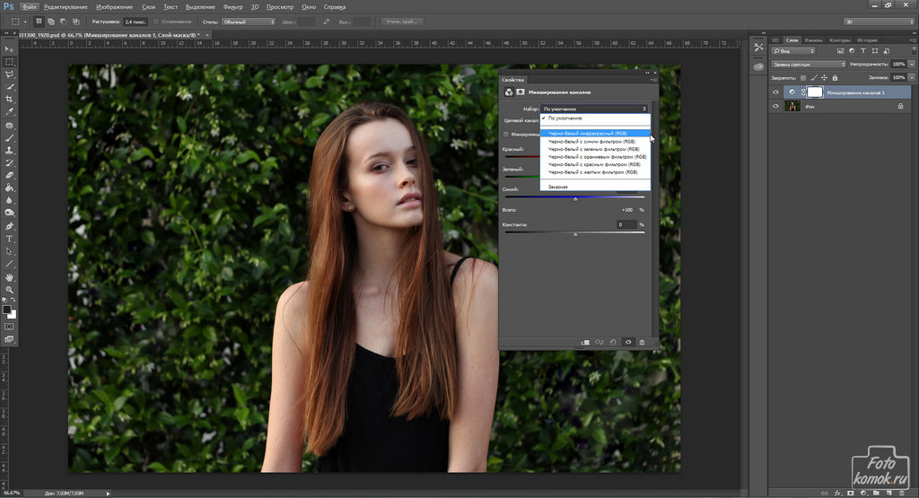919x498 pixels.
Task: Click the trash icon in Properties panel
Action: coord(642,342)
